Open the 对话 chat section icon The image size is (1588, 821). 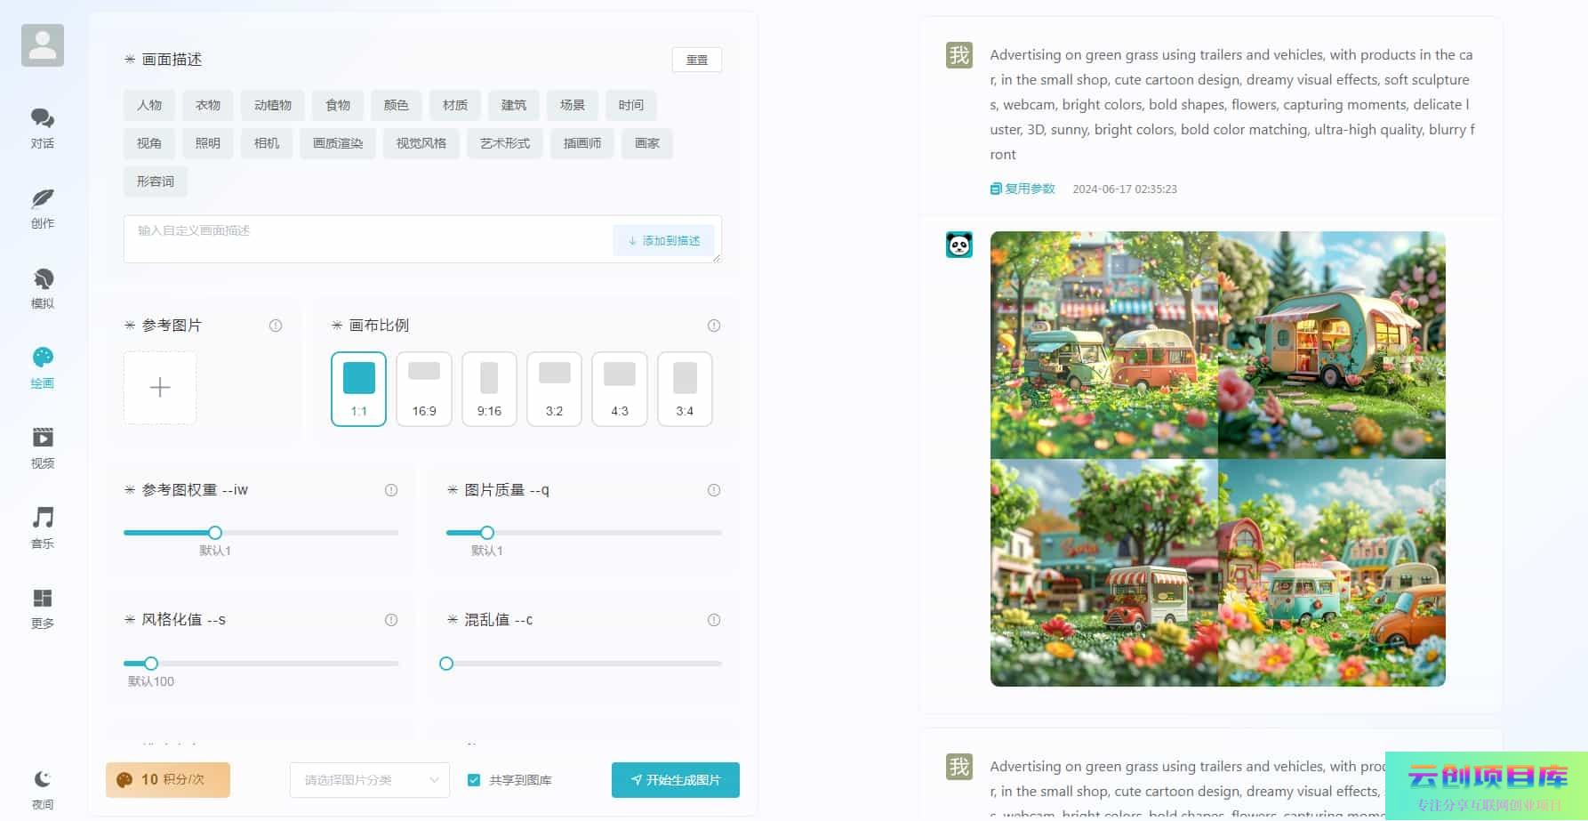(42, 119)
